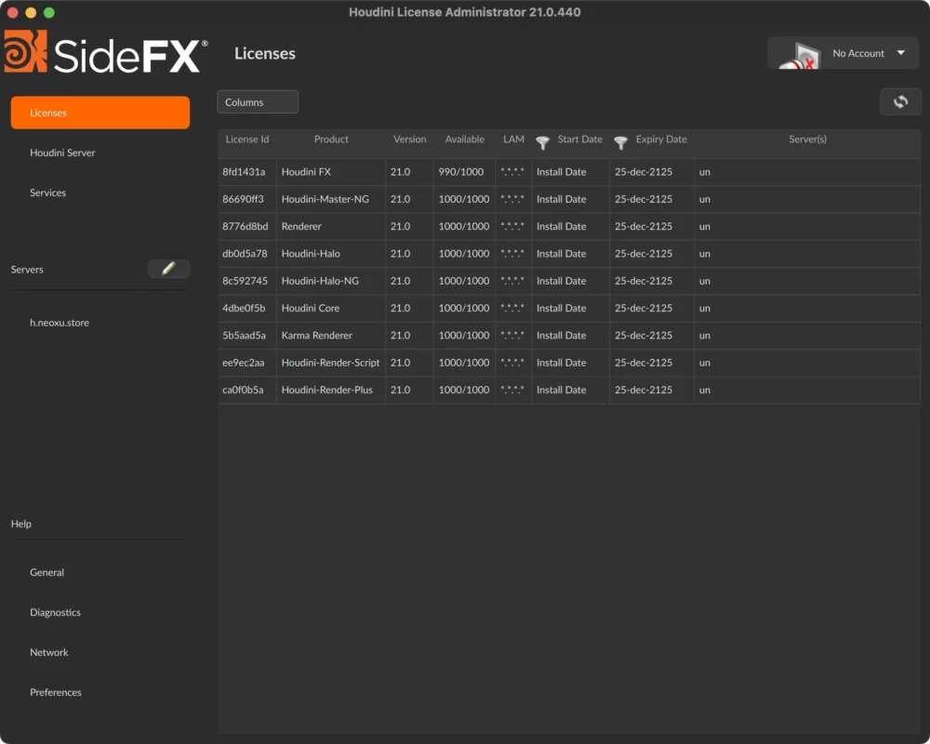This screenshot has width=930, height=744.
Task: Click the LAM mask in the Houdini-Render-Script row
Action: (x=512, y=363)
